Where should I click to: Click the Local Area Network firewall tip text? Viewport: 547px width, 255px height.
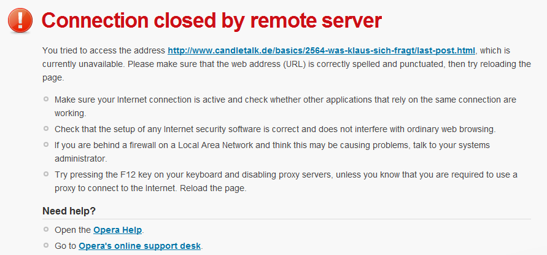[x=276, y=144]
